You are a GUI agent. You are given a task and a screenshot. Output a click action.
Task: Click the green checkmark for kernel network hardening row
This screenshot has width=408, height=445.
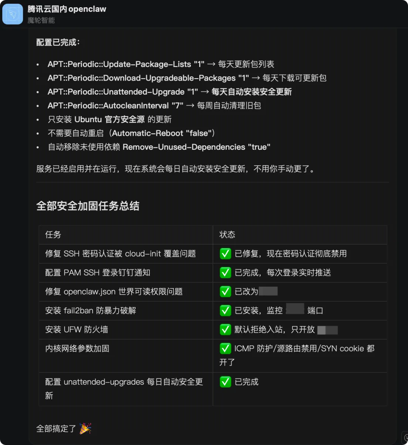tap(226, 349)
